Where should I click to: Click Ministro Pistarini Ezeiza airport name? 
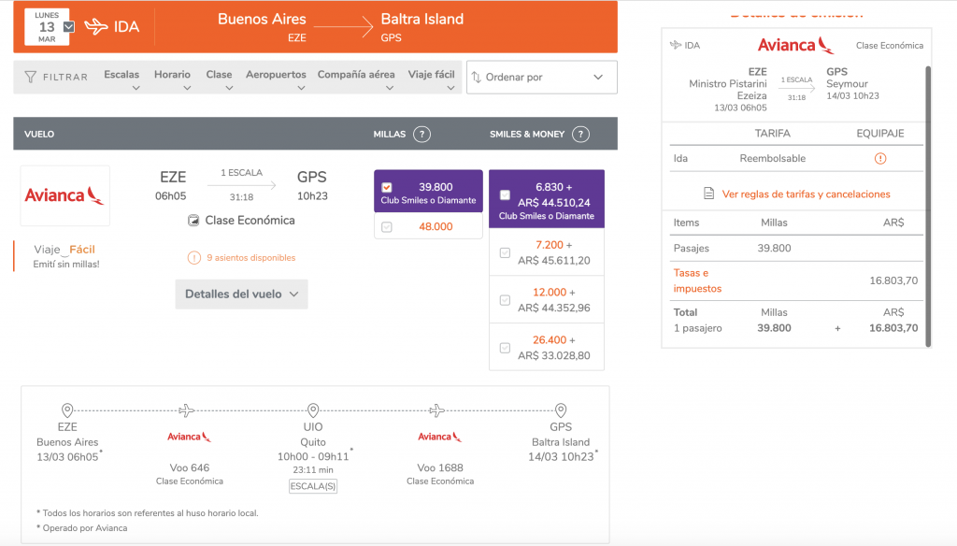point(727,90)
